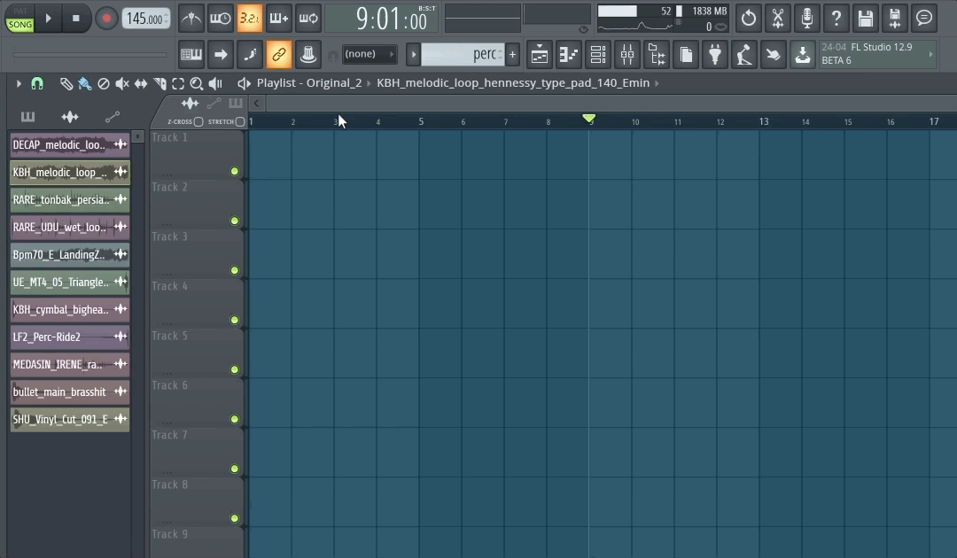The image size is (957, 558).
Task: Open help question mark icon
Action: coord(836,19)
